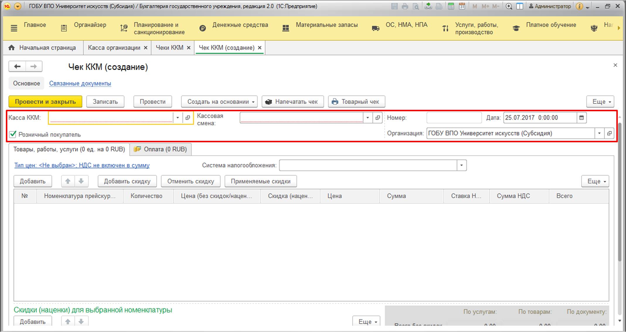This screenshot has width=626, height=332.
Task: Click open-form icon beside Касса ККМ field
Action: pos(188,118)
